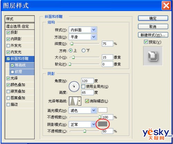
Task: Click the 确定 button
Action: pos(153,18)
